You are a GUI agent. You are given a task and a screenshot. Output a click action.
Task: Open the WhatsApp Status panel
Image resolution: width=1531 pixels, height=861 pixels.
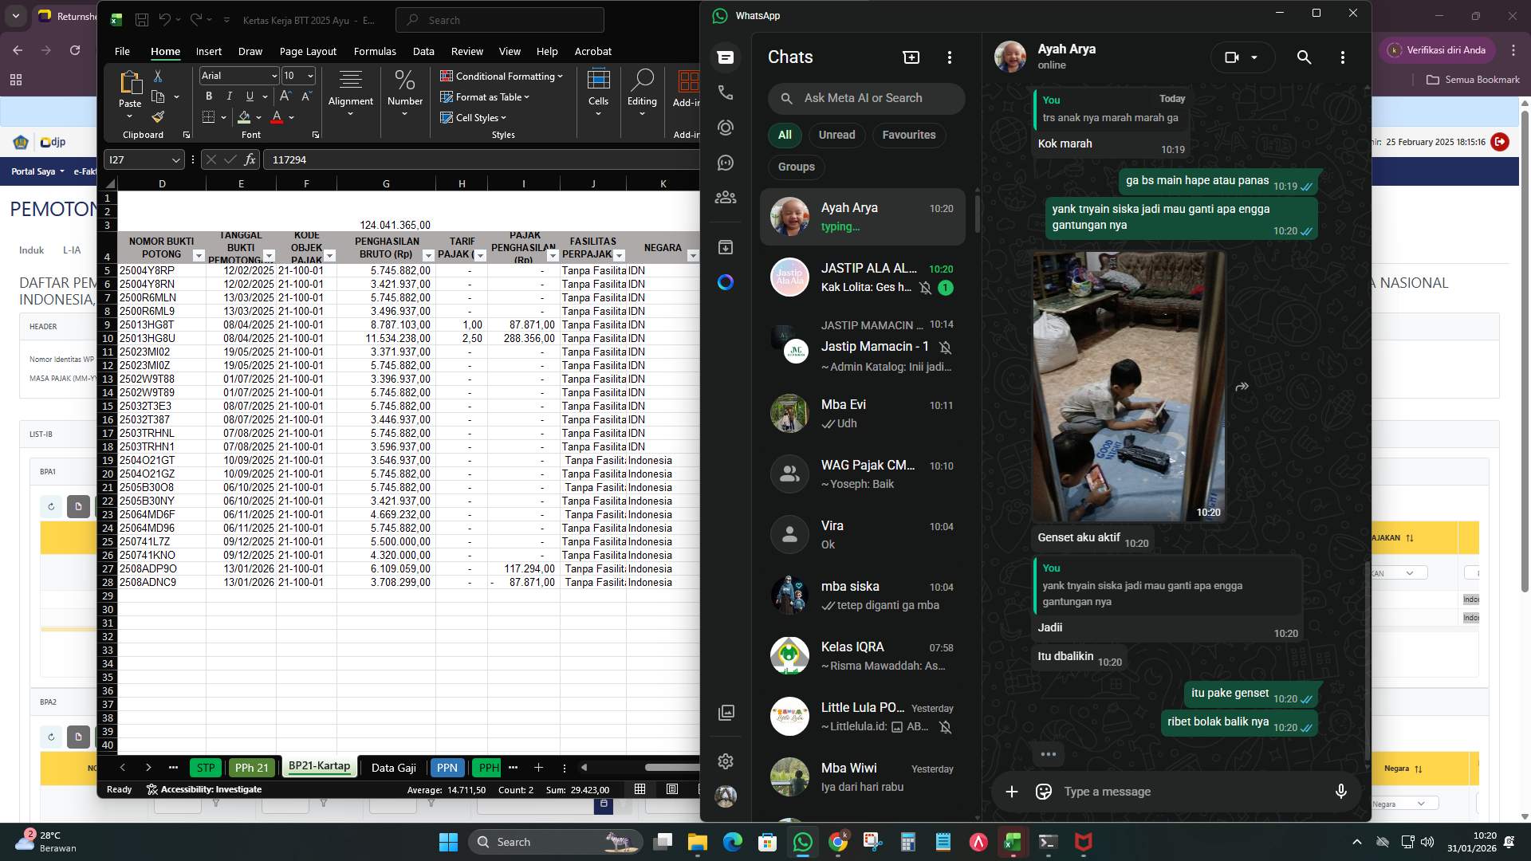(x=726, y=128)
